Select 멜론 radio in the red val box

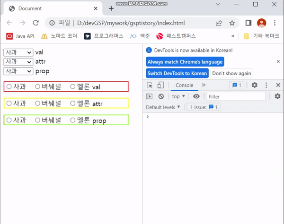(72, 86)
